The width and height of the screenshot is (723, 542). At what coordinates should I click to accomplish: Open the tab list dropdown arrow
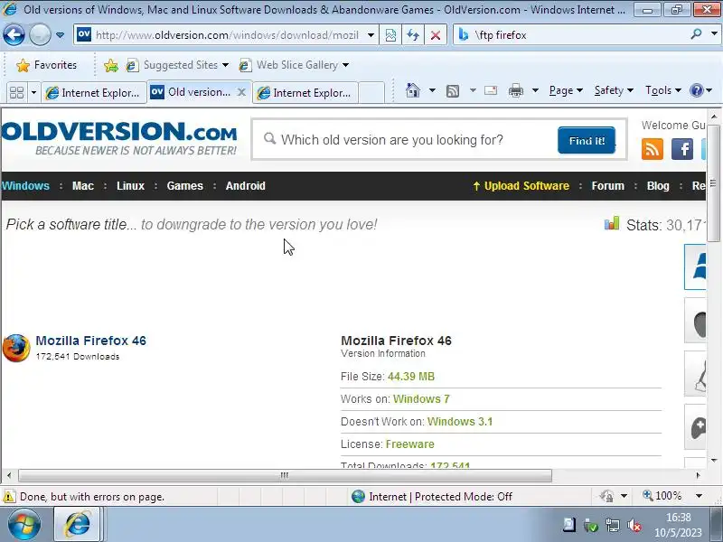(33, 93)
